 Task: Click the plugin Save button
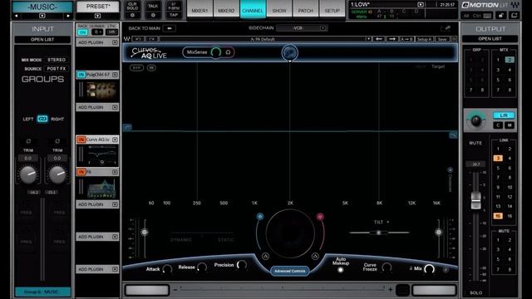[x=442, y=39]
